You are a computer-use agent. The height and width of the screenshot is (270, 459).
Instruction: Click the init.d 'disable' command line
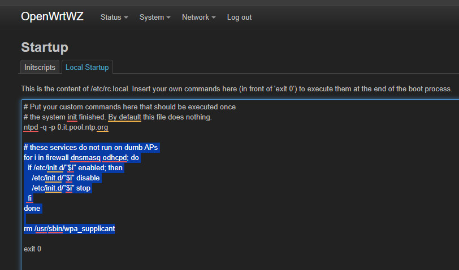[66, 178]
